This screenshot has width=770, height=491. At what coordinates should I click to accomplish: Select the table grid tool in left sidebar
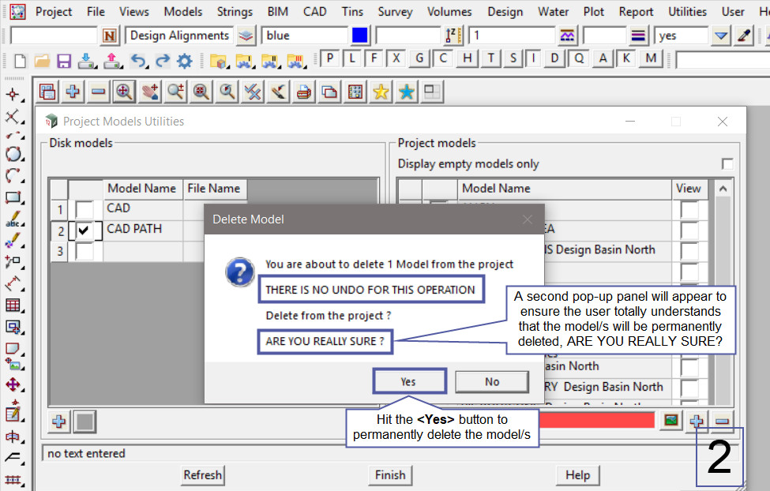coord(13,305)
